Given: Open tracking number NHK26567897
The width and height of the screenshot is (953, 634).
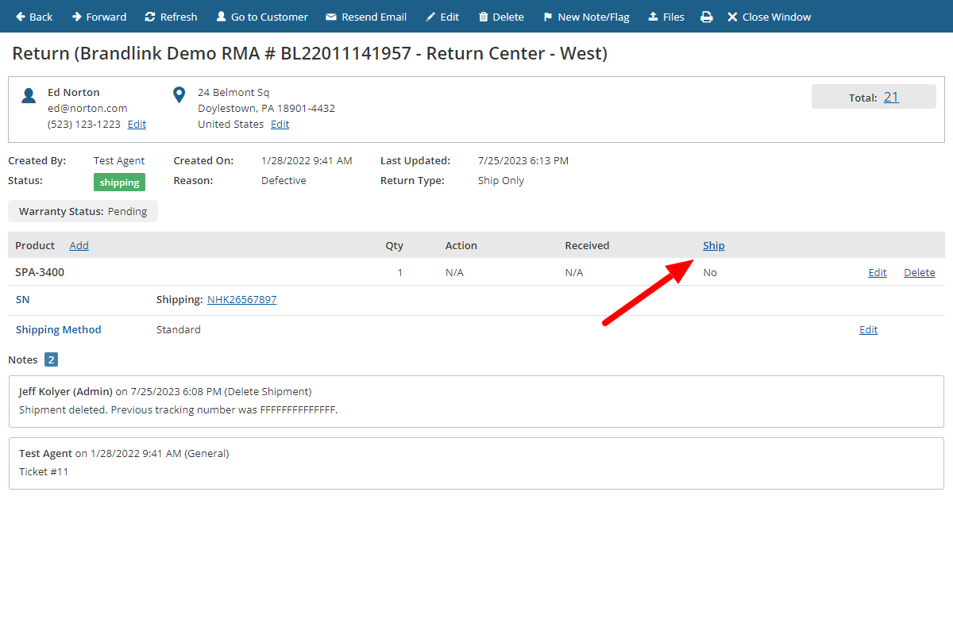Looking at the screenshot, I should 241,299.
